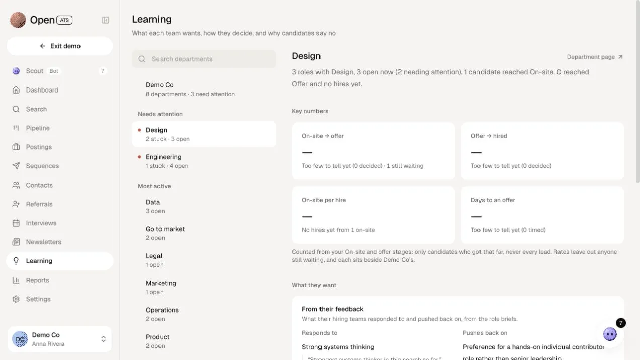The width and height of the screenshot is (640, 360).
Task: Navigate to Reports menu item
Action: coord(60,280)
